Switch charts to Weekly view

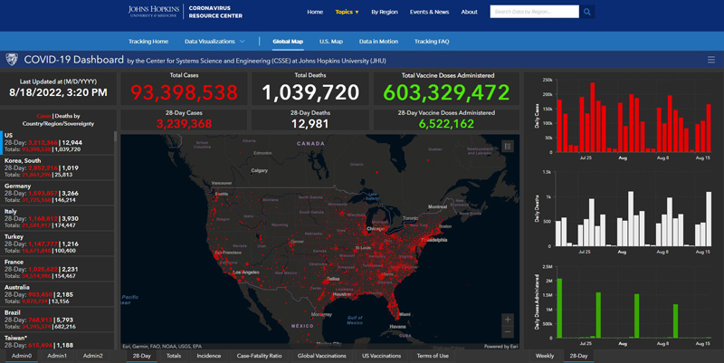(x=545, y=356)
